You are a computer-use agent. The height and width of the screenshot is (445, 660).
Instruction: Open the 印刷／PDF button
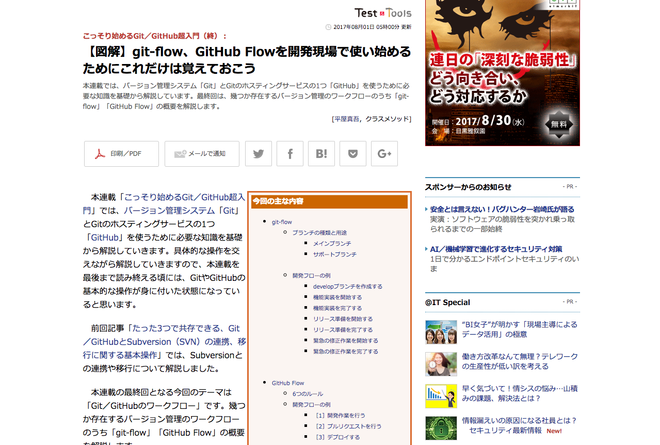(121, 154)
